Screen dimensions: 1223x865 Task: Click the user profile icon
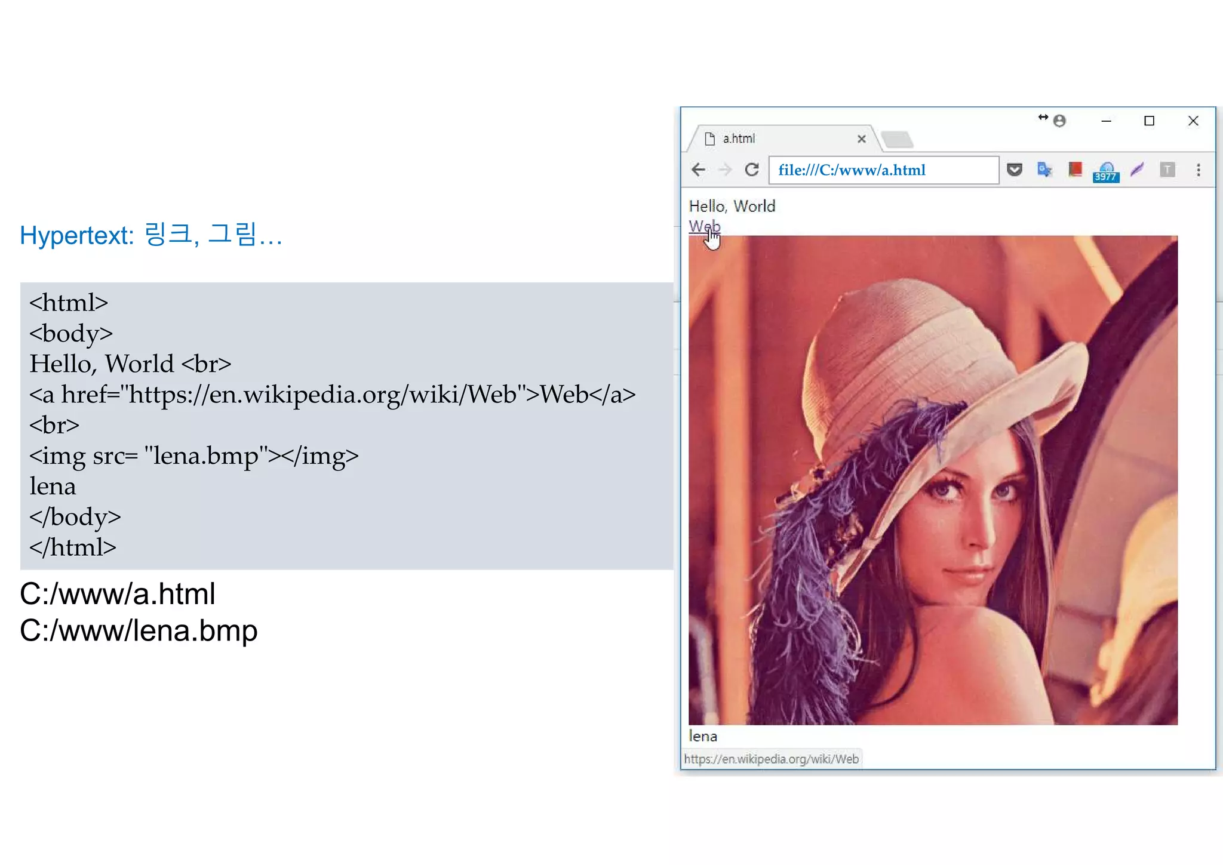coord(1060,121)
